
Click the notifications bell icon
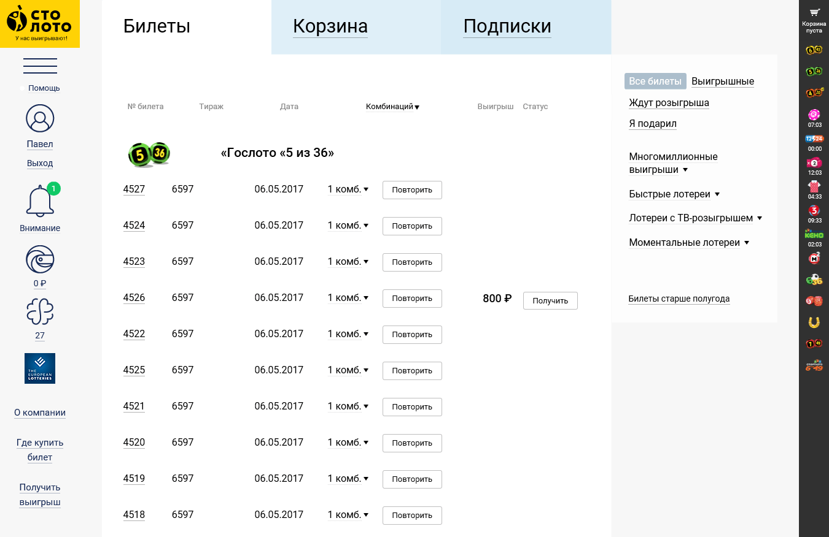coord(40,201)
